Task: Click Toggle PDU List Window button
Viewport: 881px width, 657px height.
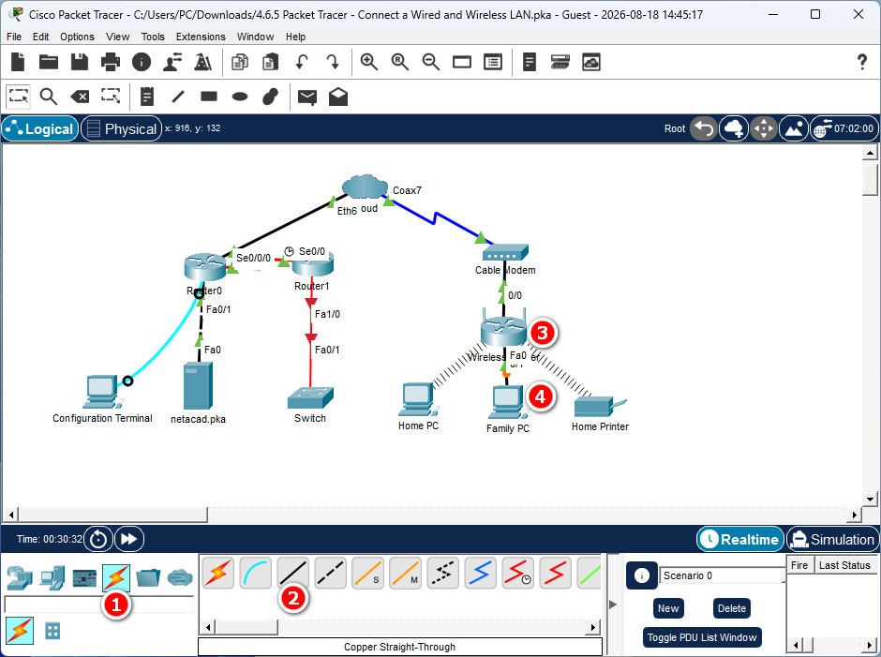Action: pyautogui.click(x=702, y=637)
